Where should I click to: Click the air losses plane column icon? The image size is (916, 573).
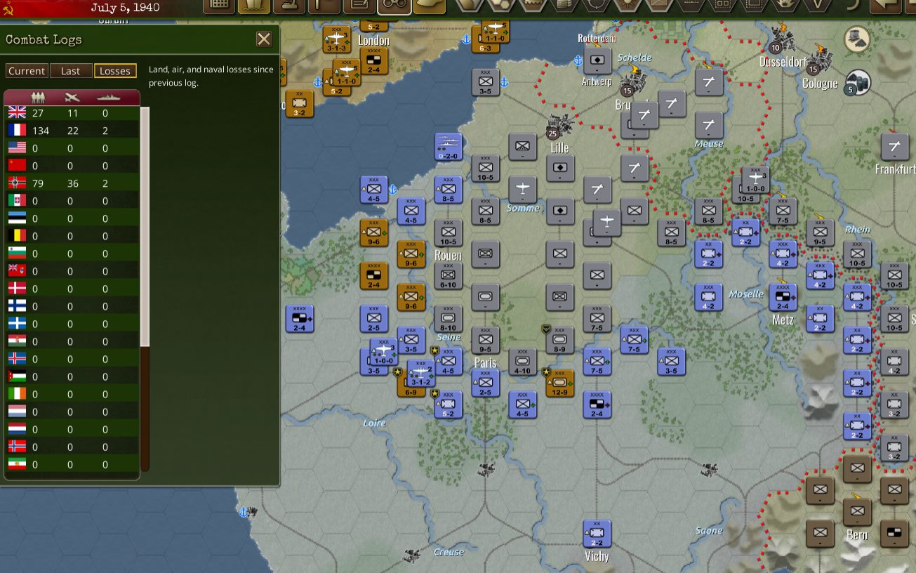[x=72, y=98]
